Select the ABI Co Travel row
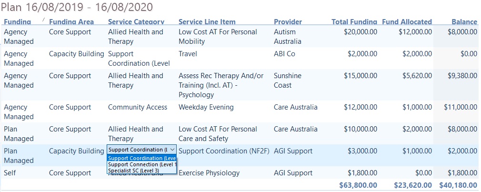The image size is (481, 192). point(240,58)
